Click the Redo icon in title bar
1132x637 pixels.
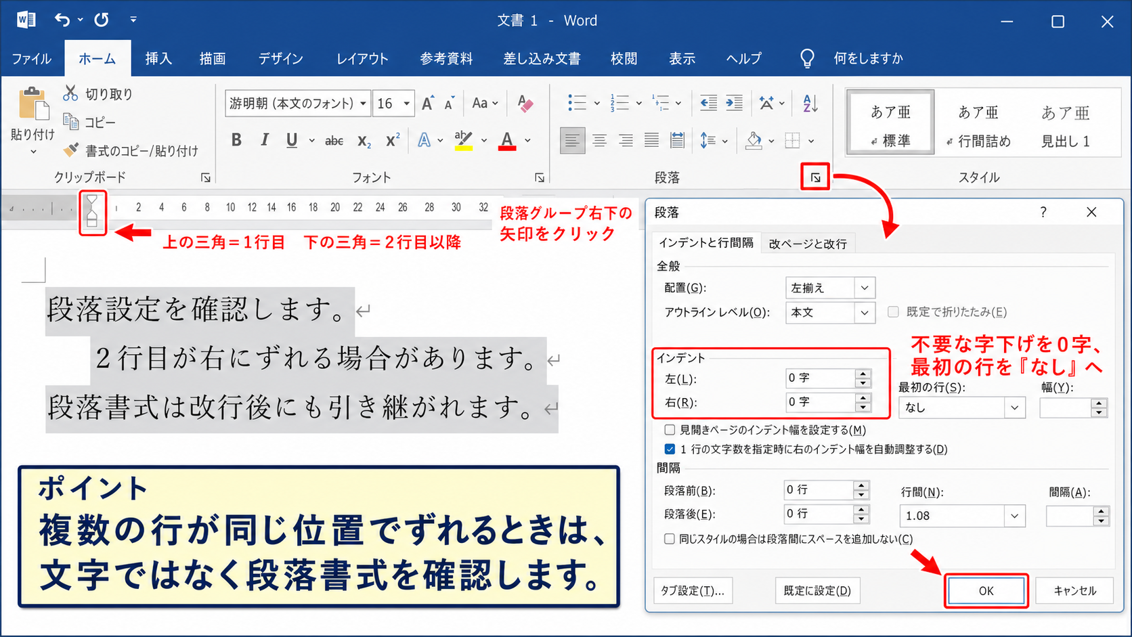click(102, 20)
